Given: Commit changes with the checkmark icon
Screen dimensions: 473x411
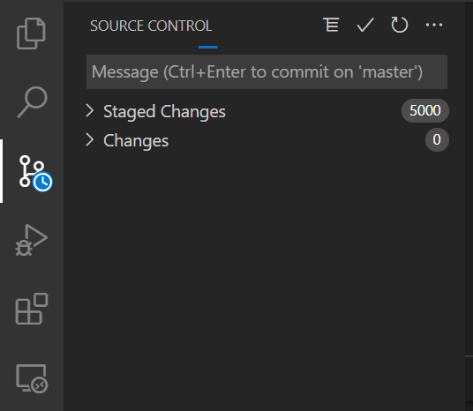Looking at the screenshot, I should coord(365,25).
